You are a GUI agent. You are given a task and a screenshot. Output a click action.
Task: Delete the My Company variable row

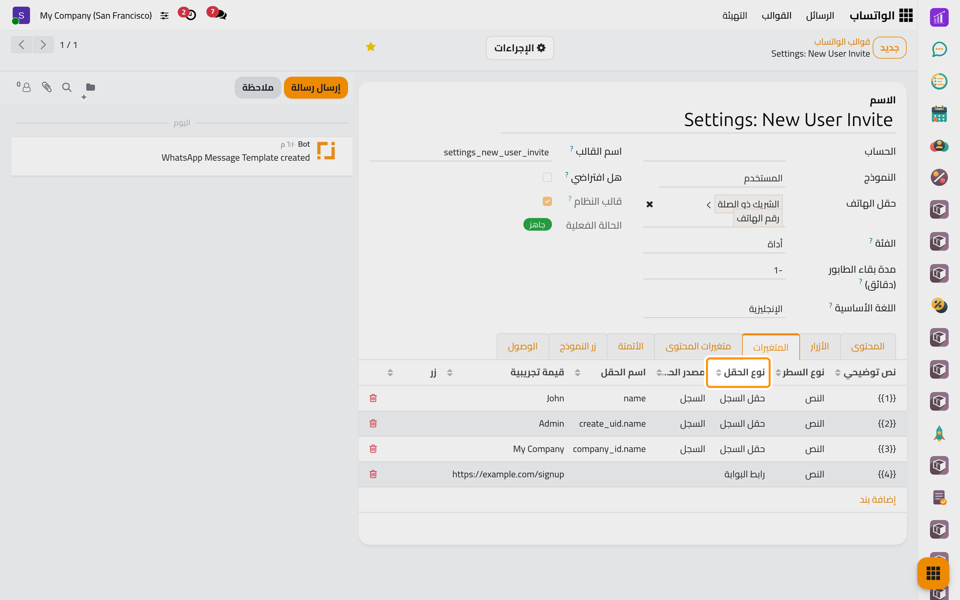[x=373, y=448]
